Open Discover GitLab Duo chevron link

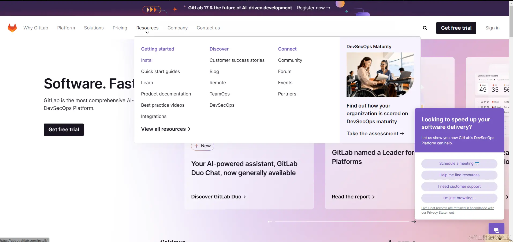point(218,197)
